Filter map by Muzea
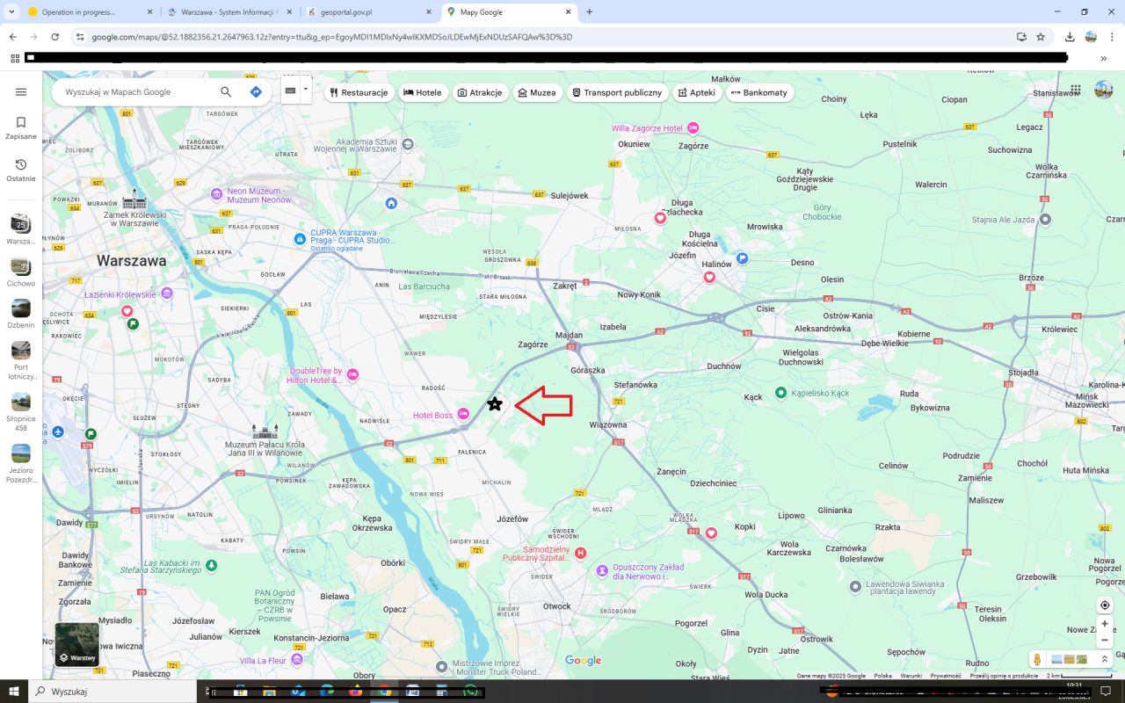This screenshot has width=1125, height=703. tap(536, 92)
